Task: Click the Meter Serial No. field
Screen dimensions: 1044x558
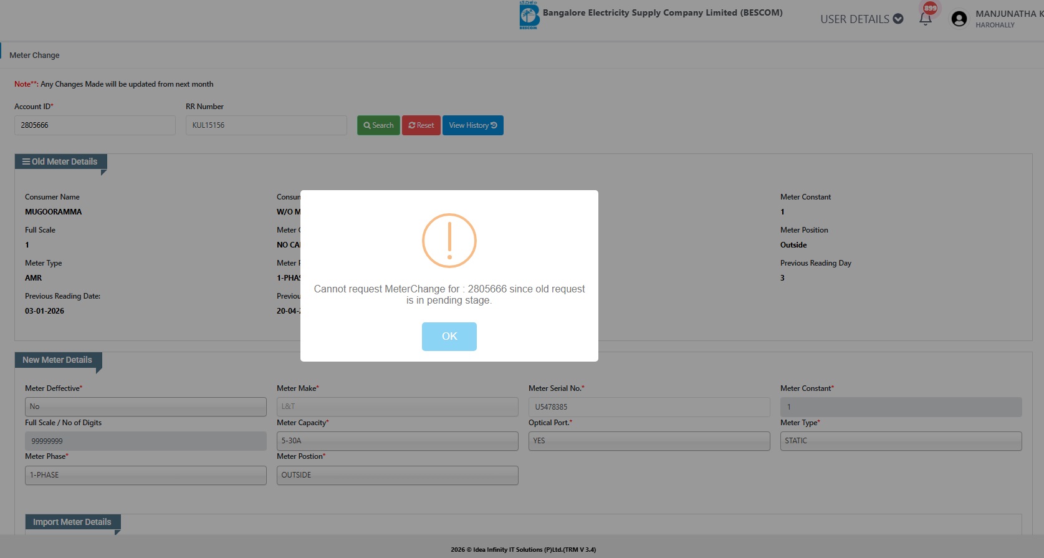Action: pos(649,407)
